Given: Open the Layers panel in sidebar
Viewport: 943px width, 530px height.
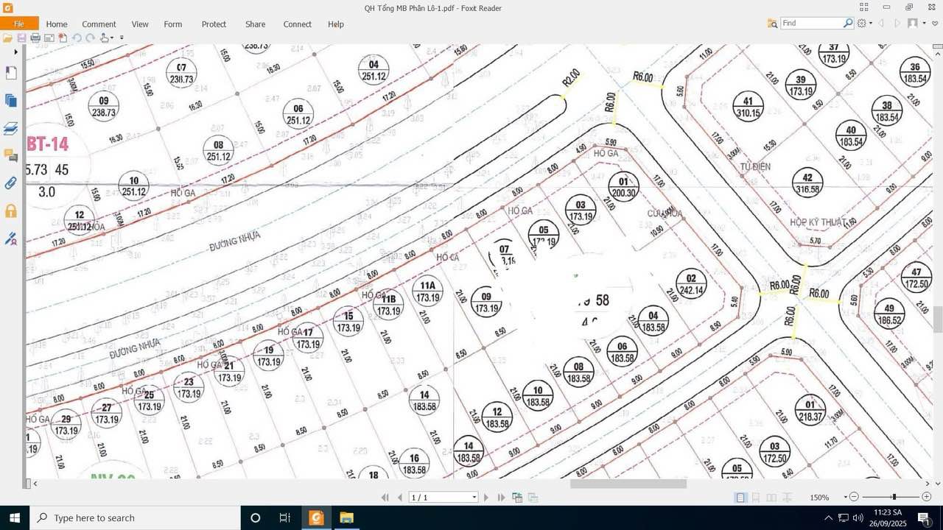Looking at the screenshot, I should pyautogui.click(x=11, y=128).
